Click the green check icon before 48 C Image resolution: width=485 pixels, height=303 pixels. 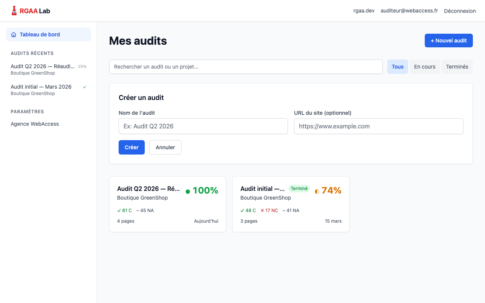click(242, 210)
